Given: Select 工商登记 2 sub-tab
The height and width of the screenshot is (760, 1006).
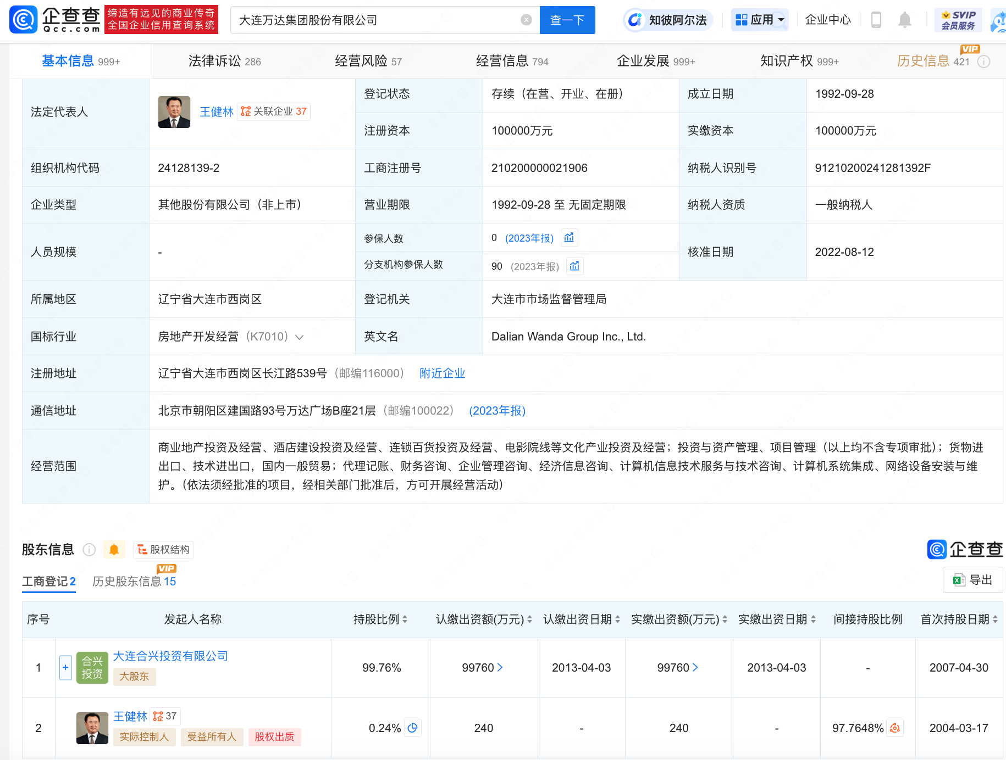Looking at the screenshot, I should click(49, 582).
